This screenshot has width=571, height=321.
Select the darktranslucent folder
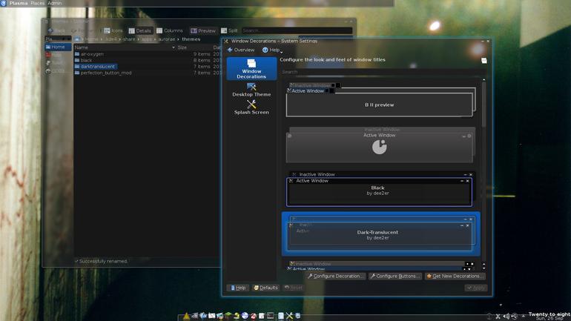[98, 67]
